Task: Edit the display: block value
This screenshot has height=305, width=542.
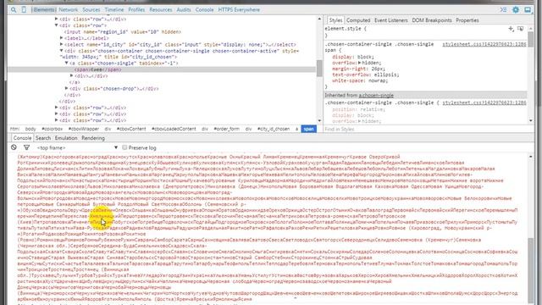Action: pyautogui.click(x=366, y=57)
